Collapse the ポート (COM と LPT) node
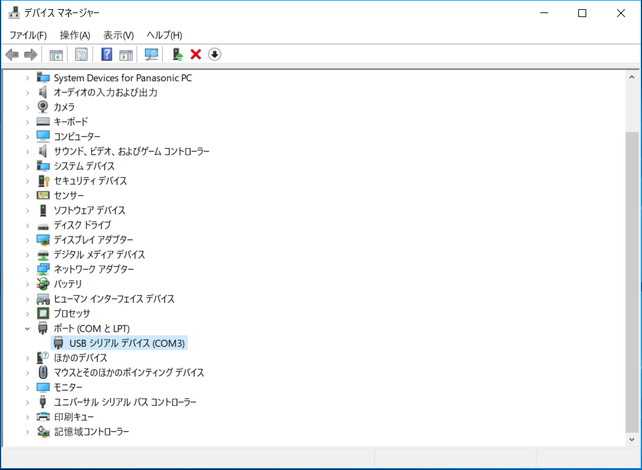This screenshot has width=642, height=470. click(27, 328)
